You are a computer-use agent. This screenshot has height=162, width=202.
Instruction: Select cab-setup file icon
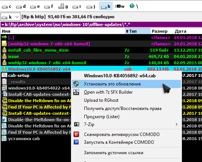[x=4, y=75]
